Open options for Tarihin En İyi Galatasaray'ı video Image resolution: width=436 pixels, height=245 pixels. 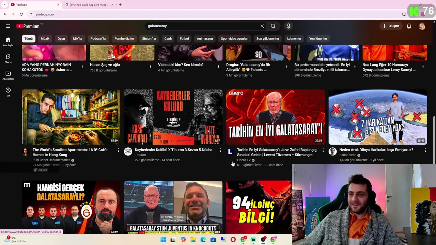(x=323, y=150)
